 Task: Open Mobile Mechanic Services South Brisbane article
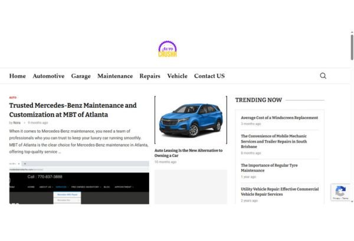(x=274, y=141)
